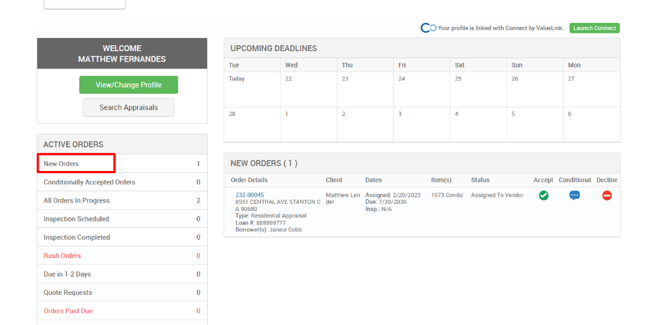Click count 2 beside All Orders In Progress

point(198,201)
